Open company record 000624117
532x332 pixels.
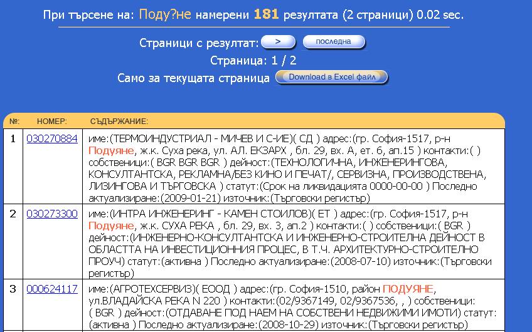[52, 289]
